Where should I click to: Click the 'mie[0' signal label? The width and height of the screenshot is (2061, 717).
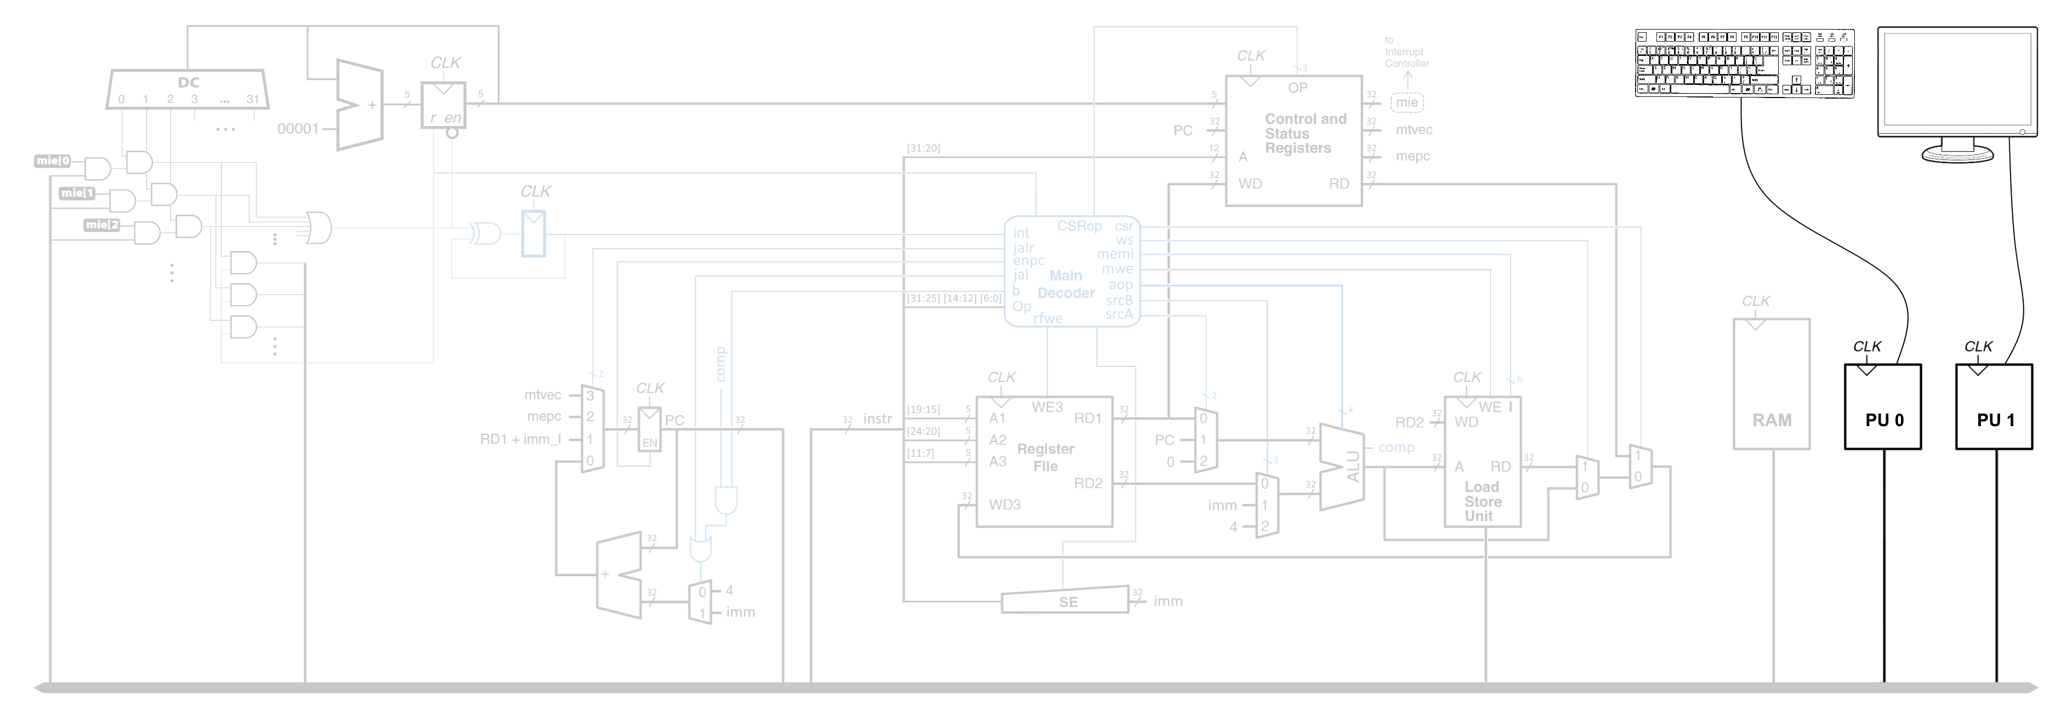[x=53, y=160]
